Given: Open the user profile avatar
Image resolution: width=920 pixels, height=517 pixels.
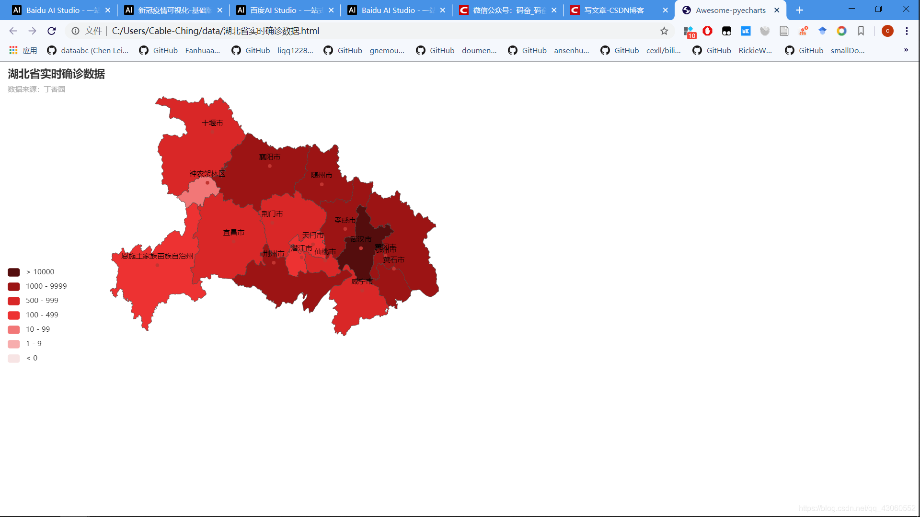Looking at the screenshot, I should click(x=887, y=31).
